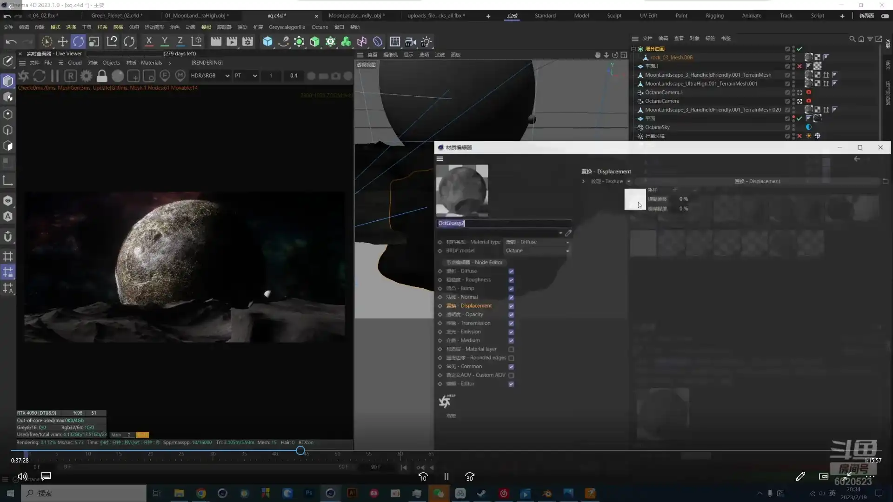Click render to Picture Viewer clapperboard
This screenshot has height=502, width=893.
(232, 42)
